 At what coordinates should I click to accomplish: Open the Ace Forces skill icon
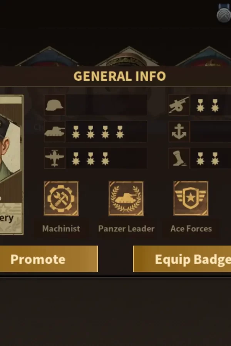click(x=191, y=198)
